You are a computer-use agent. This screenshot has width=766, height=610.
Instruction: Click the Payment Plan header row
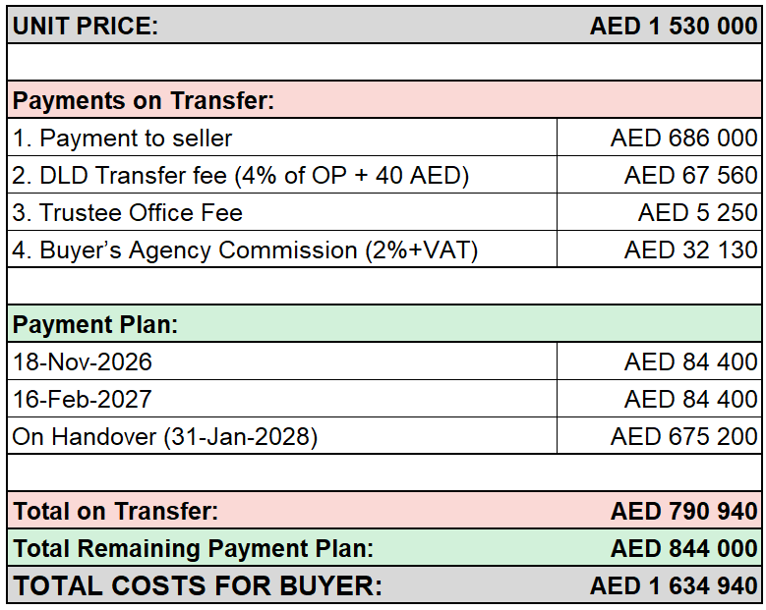pos(384,324)
